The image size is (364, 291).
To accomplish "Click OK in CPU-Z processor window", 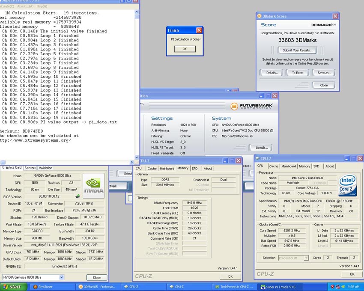I will (352, 274).
